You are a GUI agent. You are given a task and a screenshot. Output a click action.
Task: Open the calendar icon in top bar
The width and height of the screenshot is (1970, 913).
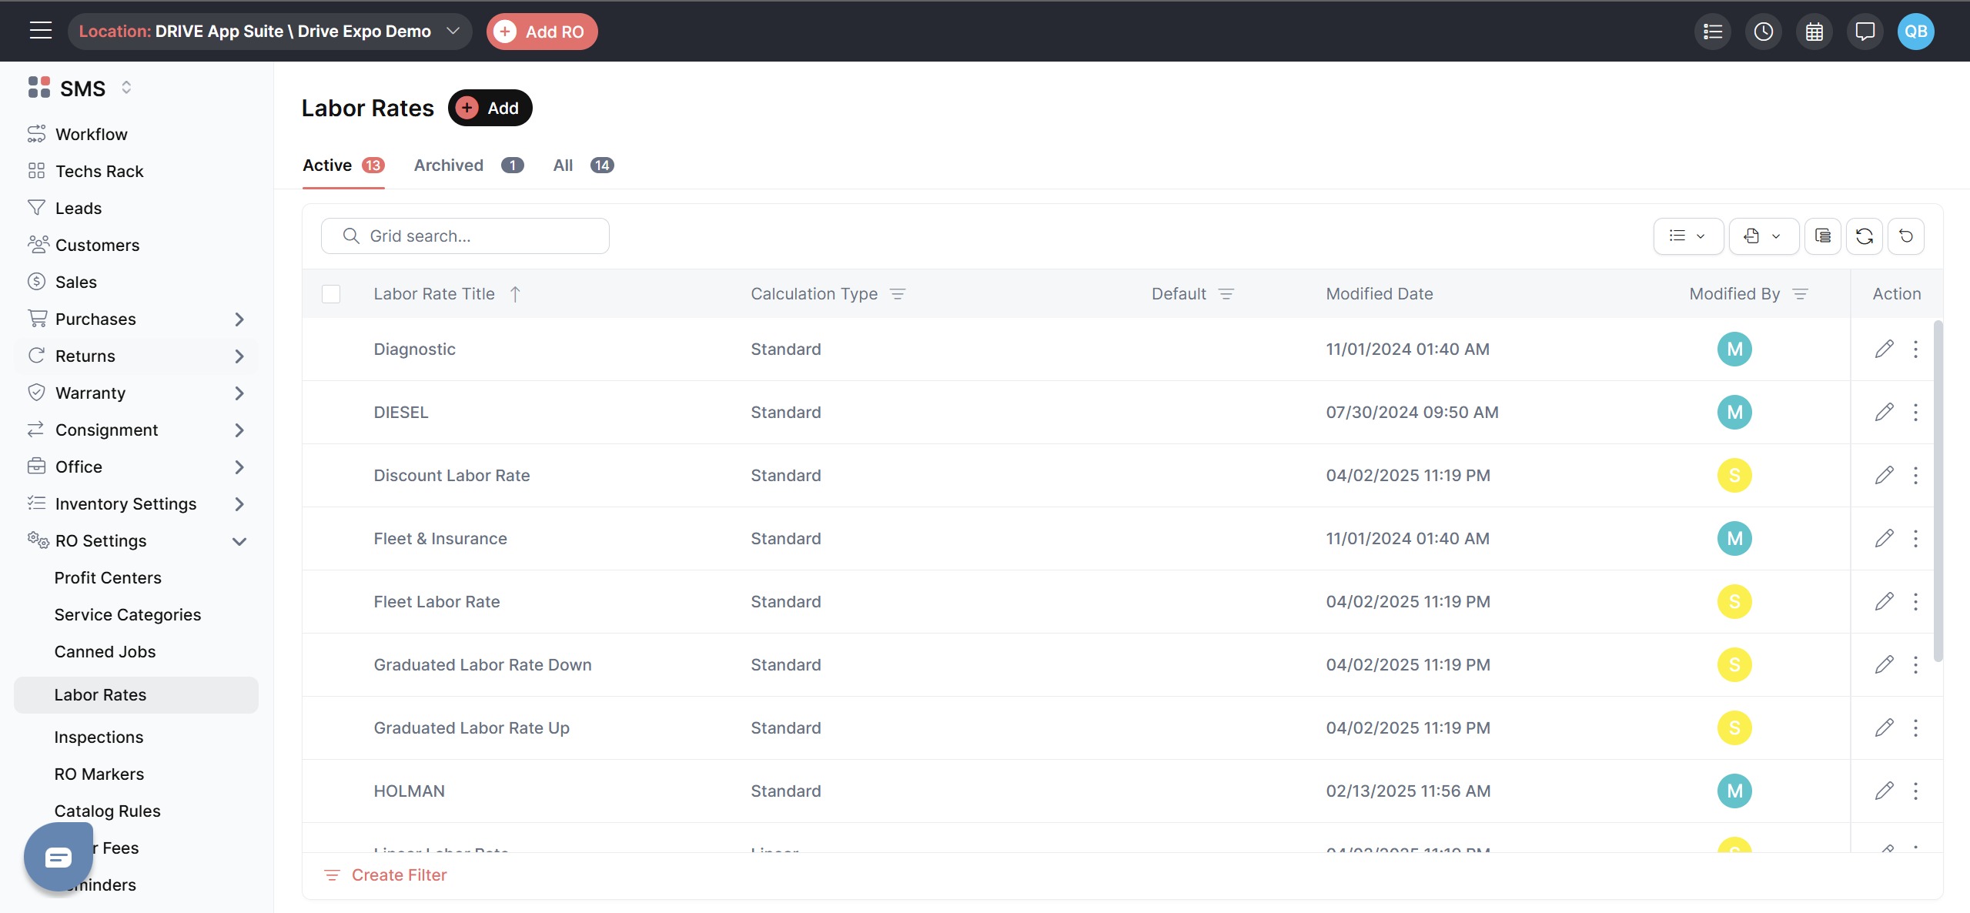click(1814, 32)
